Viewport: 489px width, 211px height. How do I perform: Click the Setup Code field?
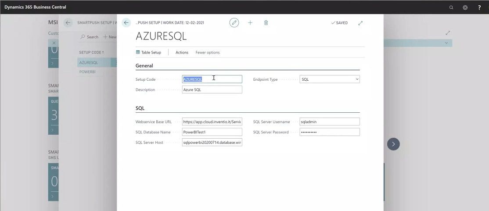pyautogui.click(x=212, y=79)
